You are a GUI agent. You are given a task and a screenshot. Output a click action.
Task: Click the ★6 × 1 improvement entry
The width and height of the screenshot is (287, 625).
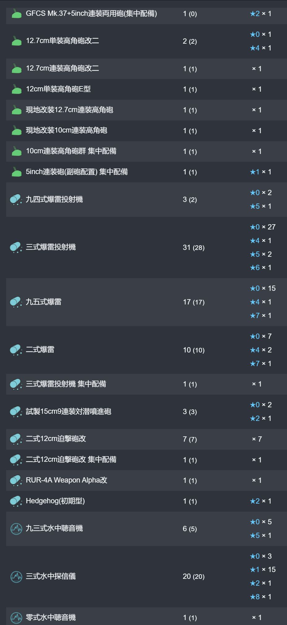(261, 268)
